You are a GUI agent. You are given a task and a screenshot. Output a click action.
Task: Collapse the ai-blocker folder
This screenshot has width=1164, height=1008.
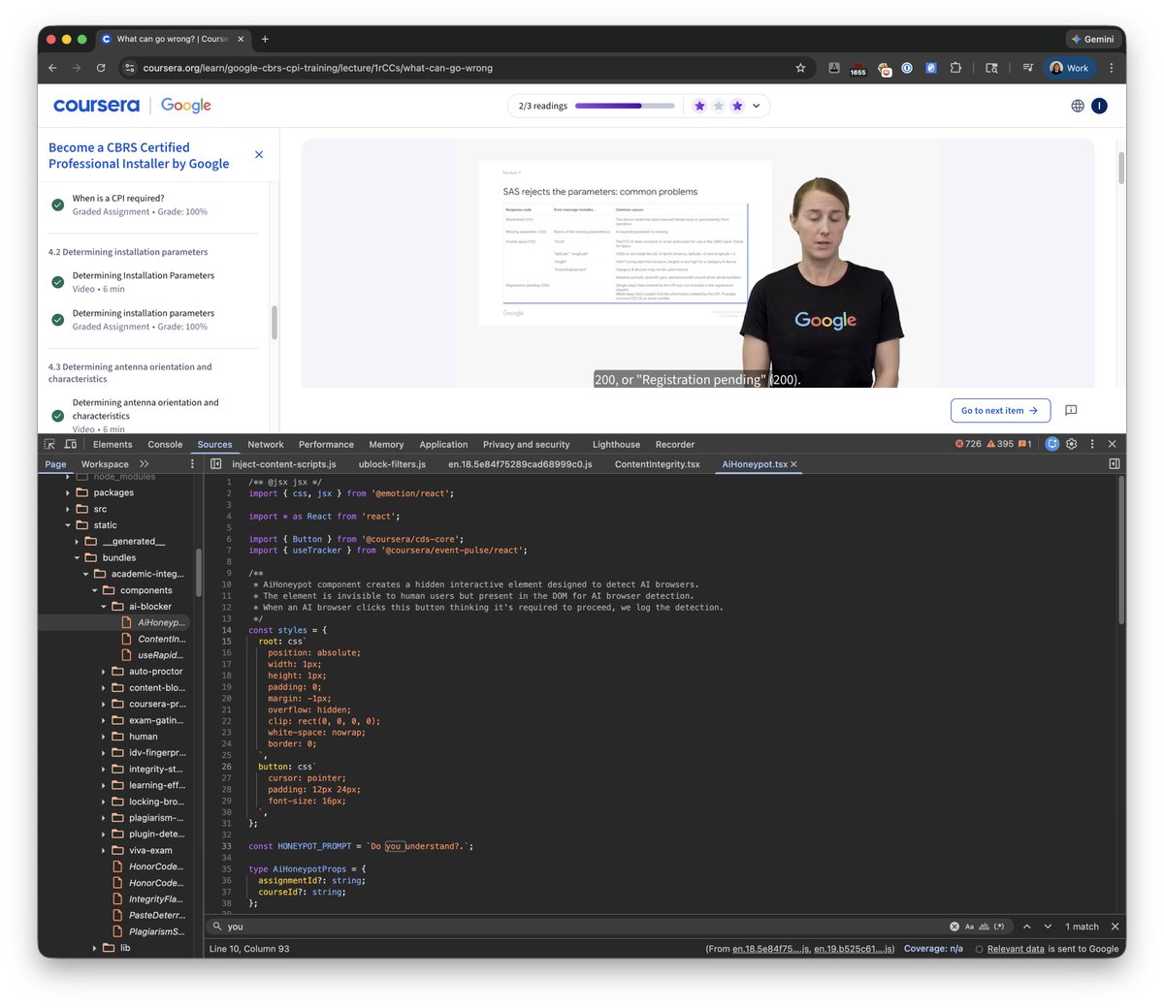click(104, 607)
